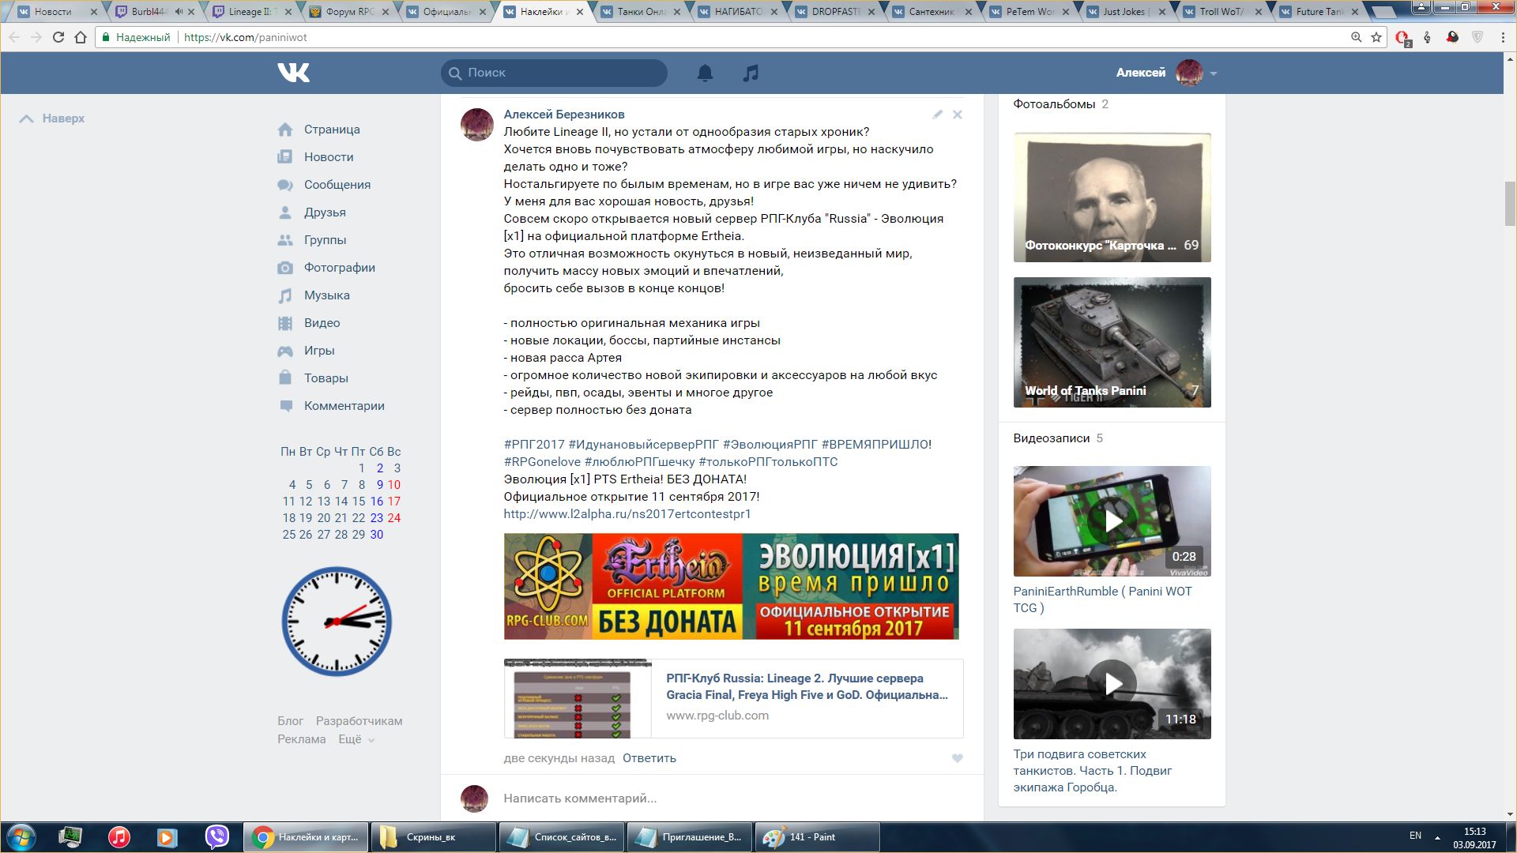Viewport: 1517px width, 853px height.
Task: Click the Игры gamepad icon in sidebar
Action: pos(285,351)
